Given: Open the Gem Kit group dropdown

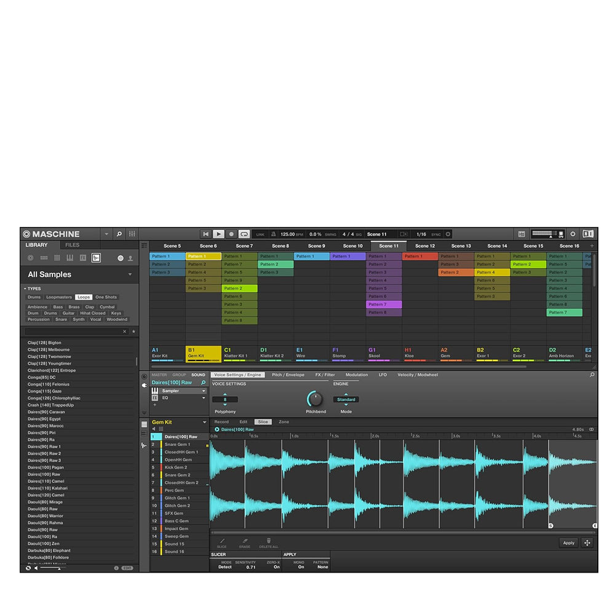Looking at the screenshot, I should point(205,423).
